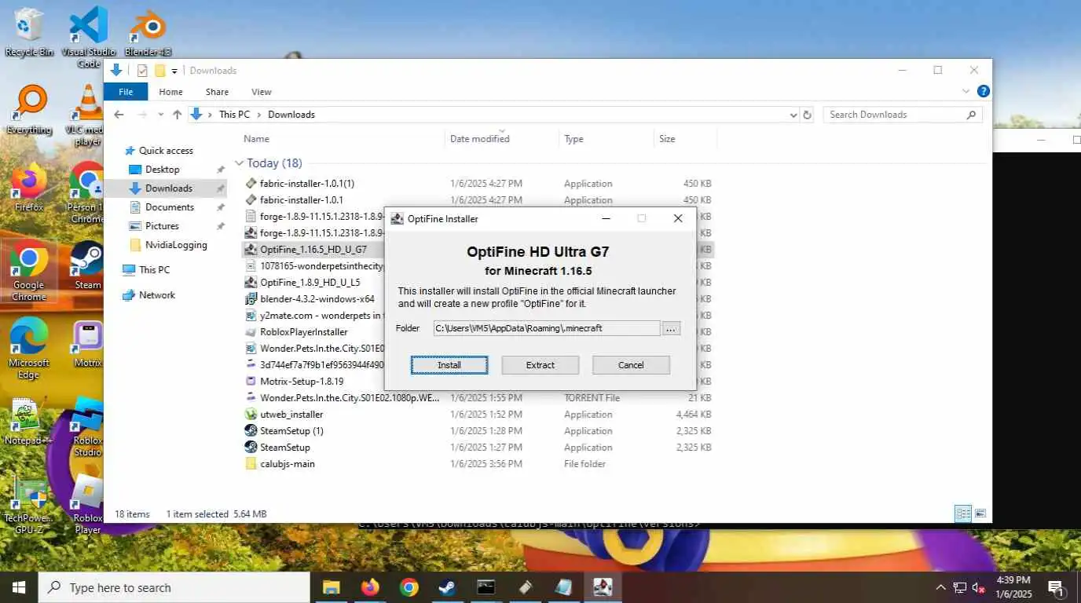Image resolution: width=1081 pixels, height=603 pixels.
Task: Open Visual Studio Code desktop icon
Action: tap(89, 36)
